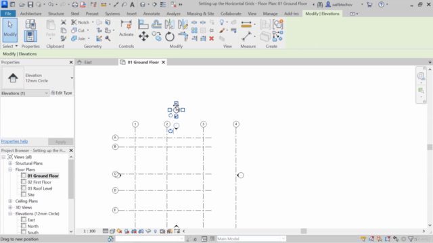The height and width of the screenshot is (243, 433).
Task: Select the Rotate tool
Action: click(170, 36)
